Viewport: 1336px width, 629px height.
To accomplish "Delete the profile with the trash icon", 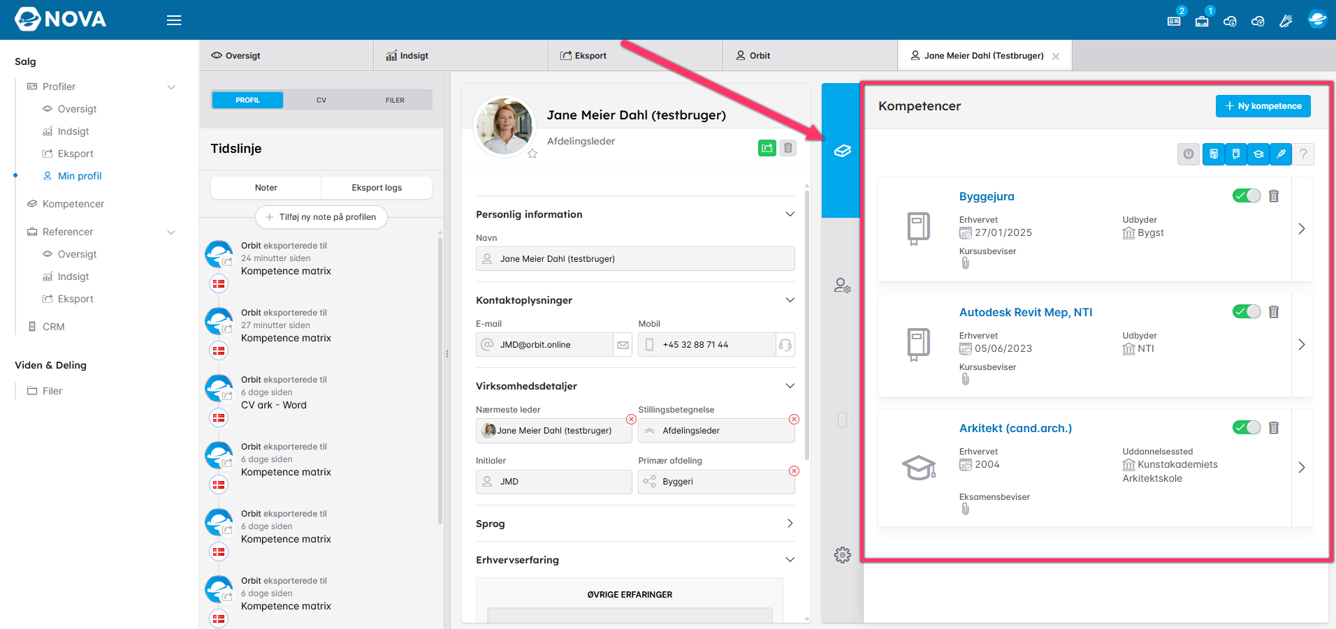I will click(x=788, y=148).
